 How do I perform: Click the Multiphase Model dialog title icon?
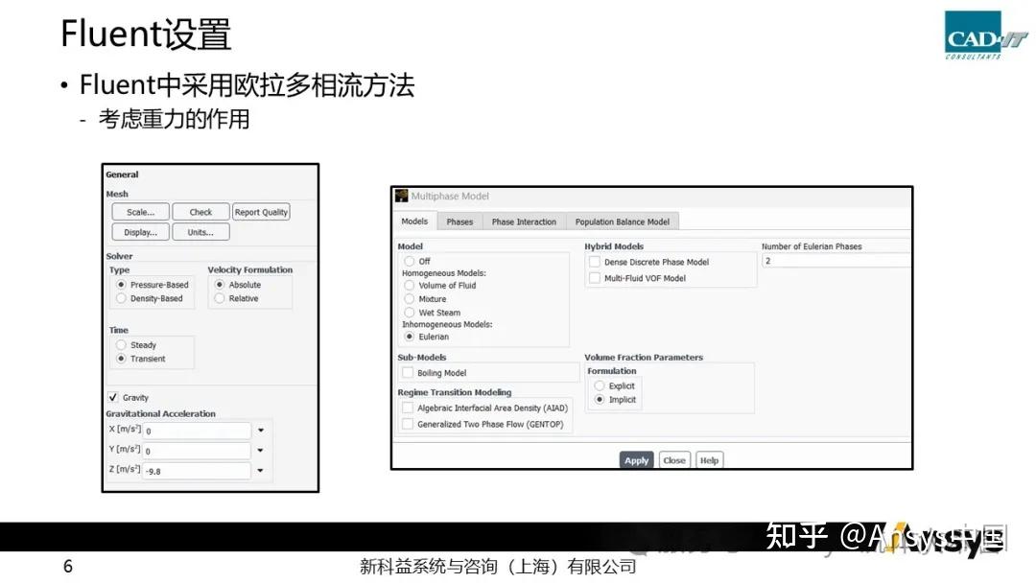click(x=402, y=196)
